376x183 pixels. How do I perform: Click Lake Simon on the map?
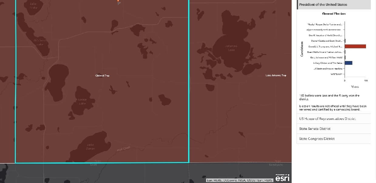click(91, 147)
